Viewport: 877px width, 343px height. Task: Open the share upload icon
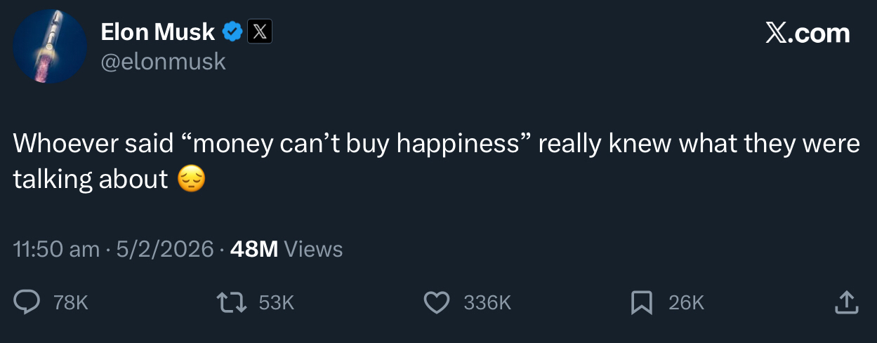(845, 302)
